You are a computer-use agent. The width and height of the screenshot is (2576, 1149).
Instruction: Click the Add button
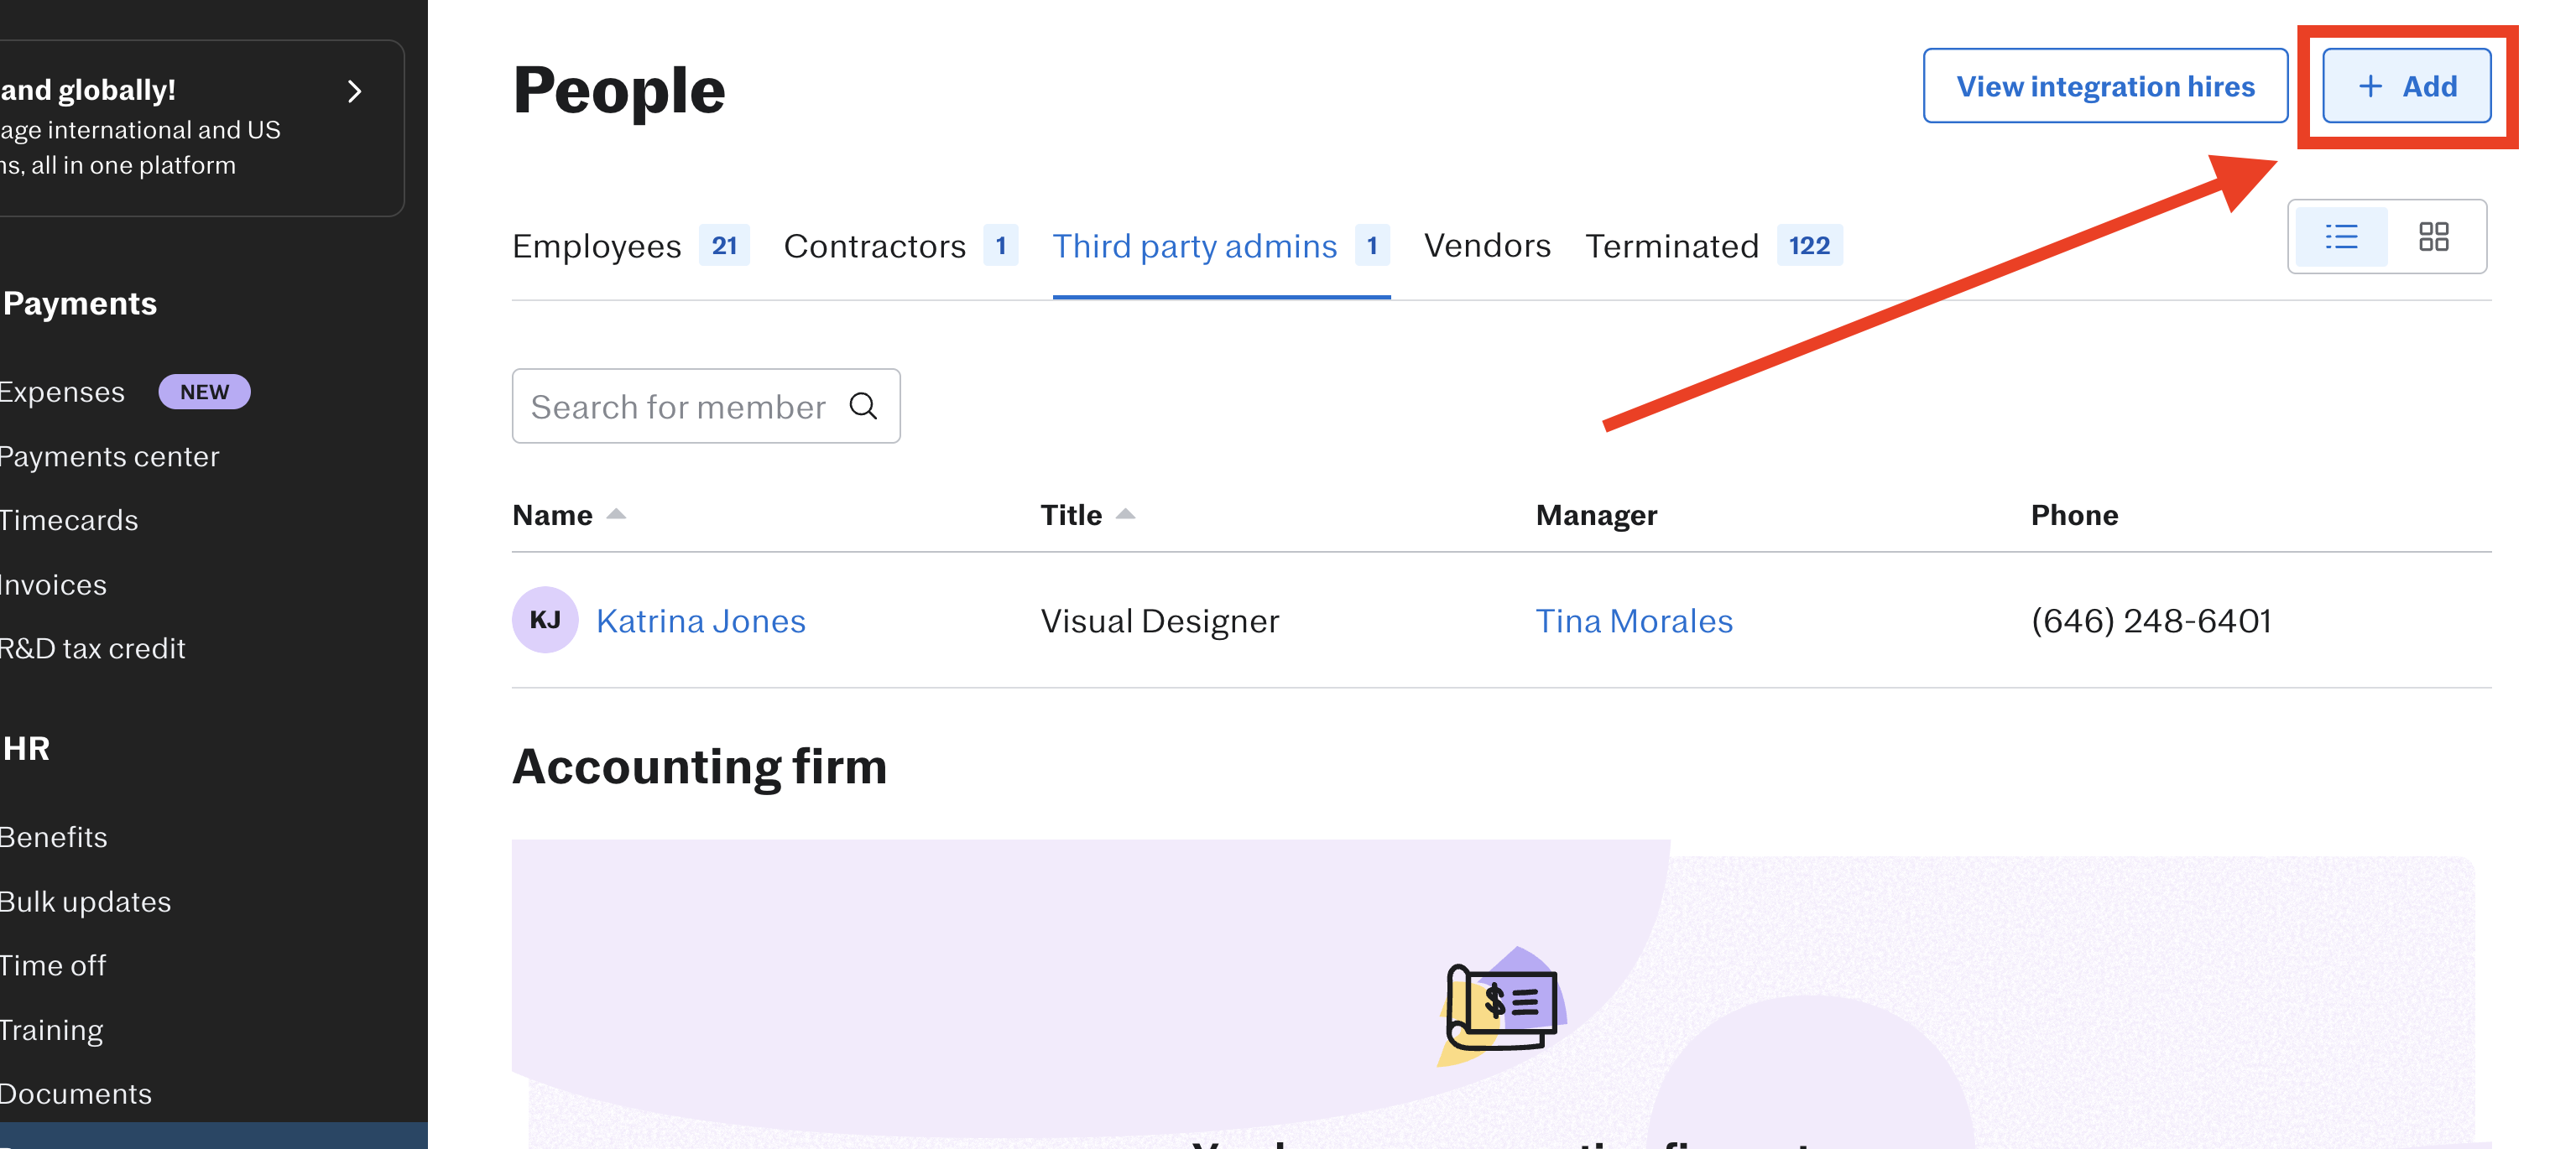2406,86
